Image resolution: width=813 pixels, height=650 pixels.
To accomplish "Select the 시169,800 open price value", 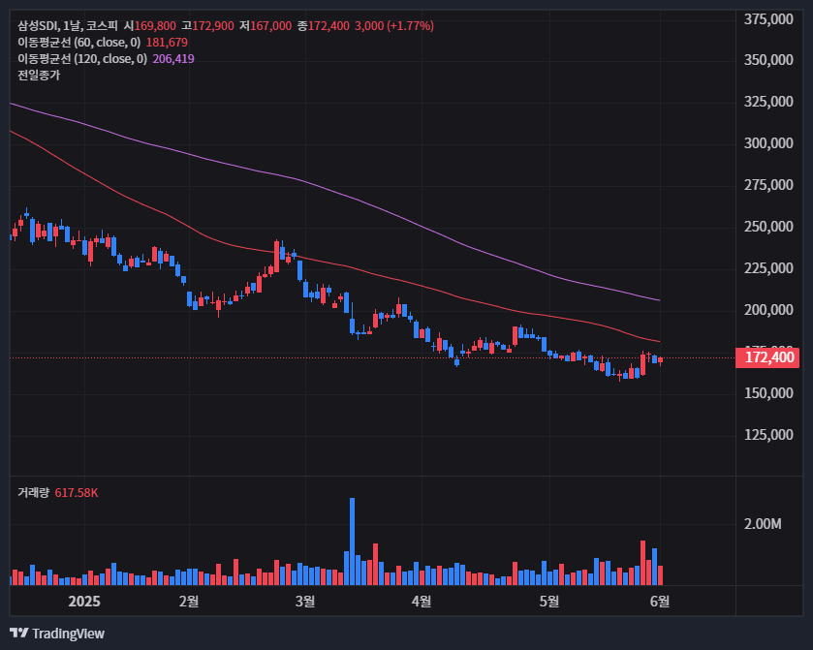I will coord(150,26).
